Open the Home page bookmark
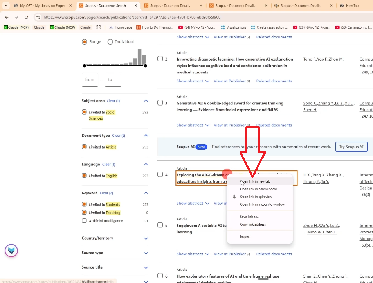 pos(121,27)
